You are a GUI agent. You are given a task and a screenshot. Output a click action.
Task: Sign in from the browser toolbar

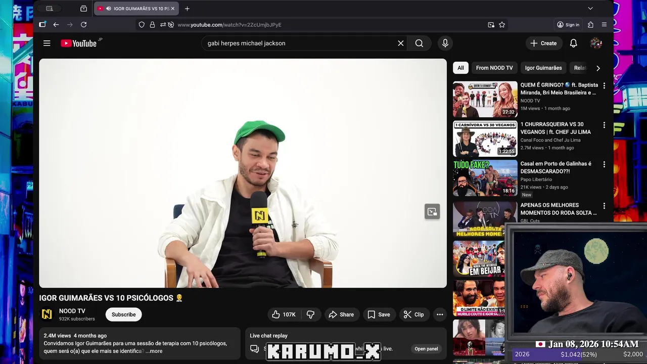tap(568, 25)
